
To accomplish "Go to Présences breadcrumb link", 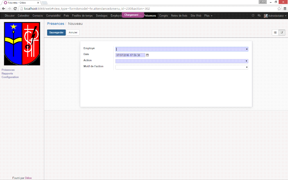I will pyautogui.click(x=56, y=24).
